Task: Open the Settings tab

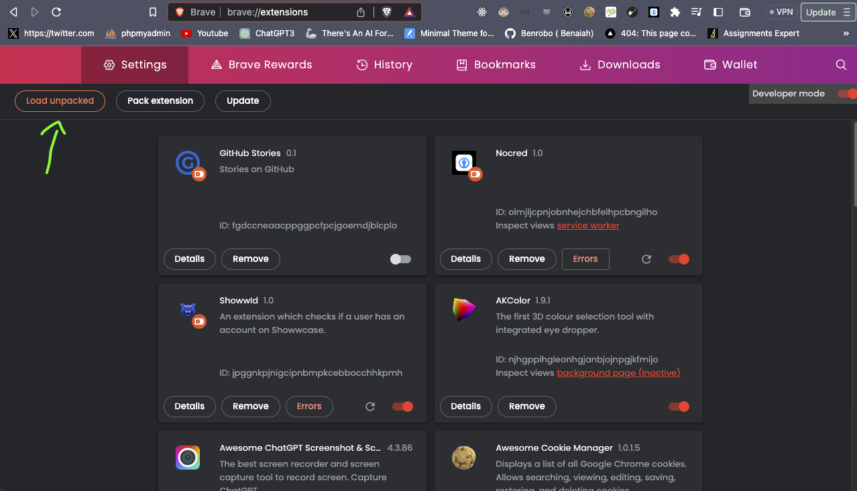Action: point(135,64)
